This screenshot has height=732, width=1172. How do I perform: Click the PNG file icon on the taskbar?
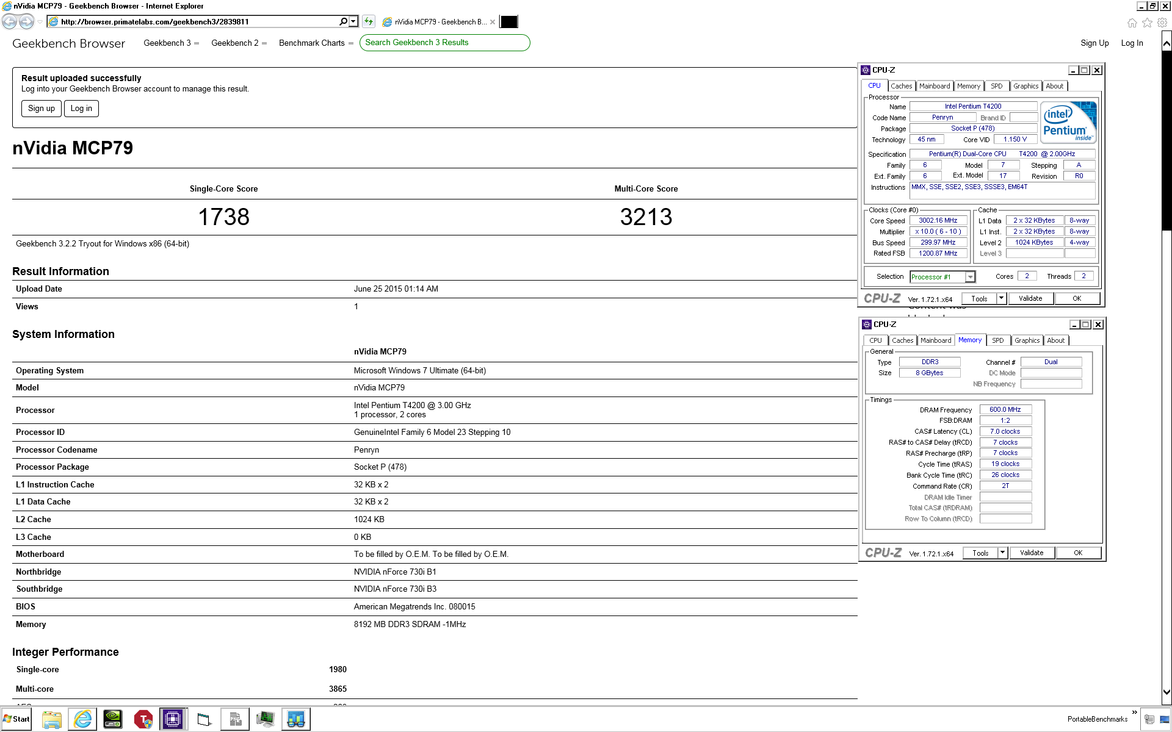coord(235,720)
